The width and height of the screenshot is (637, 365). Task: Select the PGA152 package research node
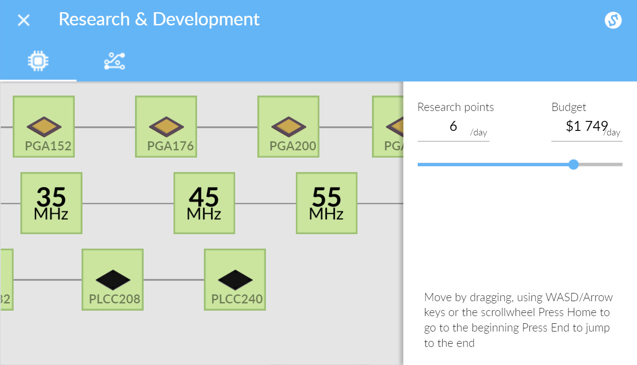(43, 126)
